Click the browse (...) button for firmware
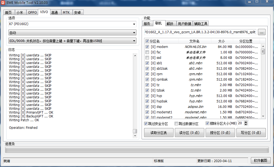Screen dimensions: 274x167 261,32
